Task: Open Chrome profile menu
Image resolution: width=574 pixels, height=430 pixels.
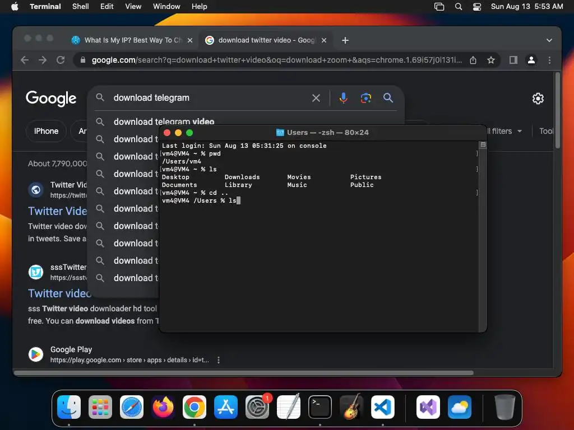Action: click(x=531, y=60)
